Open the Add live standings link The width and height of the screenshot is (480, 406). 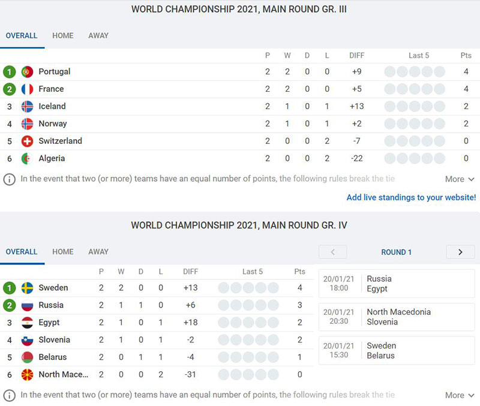click(x=411, y=197)
